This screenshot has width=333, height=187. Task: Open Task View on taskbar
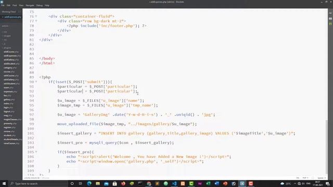pos(81,183)
